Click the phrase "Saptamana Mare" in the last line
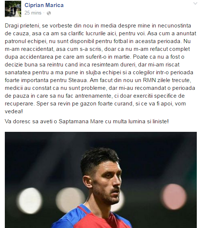 pos(81,121)
